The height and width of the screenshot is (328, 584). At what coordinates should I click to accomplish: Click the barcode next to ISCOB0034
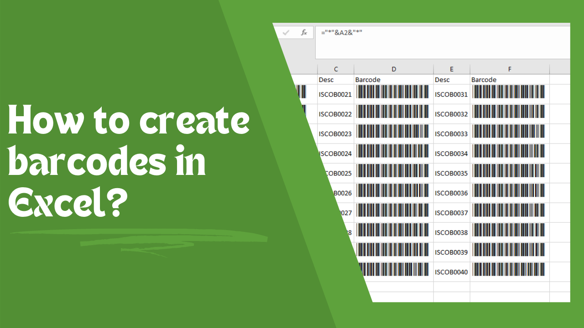509,151
